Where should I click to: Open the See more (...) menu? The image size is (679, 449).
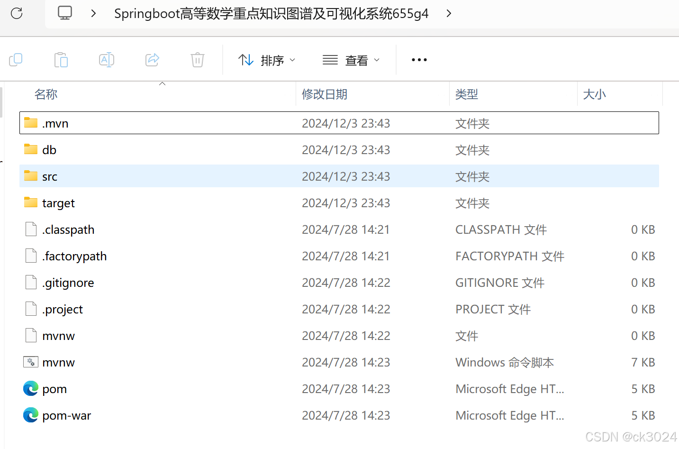click(x=419, y=60)
